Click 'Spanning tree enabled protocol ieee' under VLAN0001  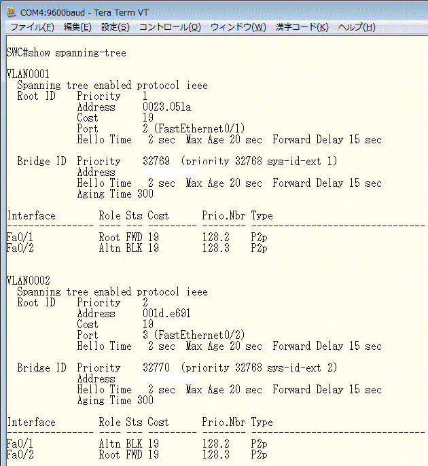pyautogui.click(x=112, y=86)
